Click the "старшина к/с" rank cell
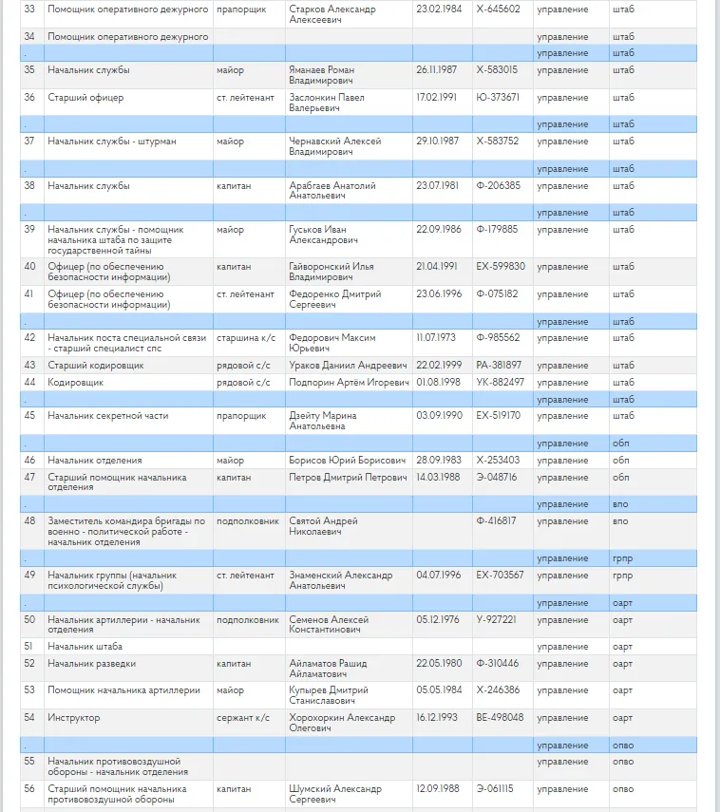 click(245, 337)
